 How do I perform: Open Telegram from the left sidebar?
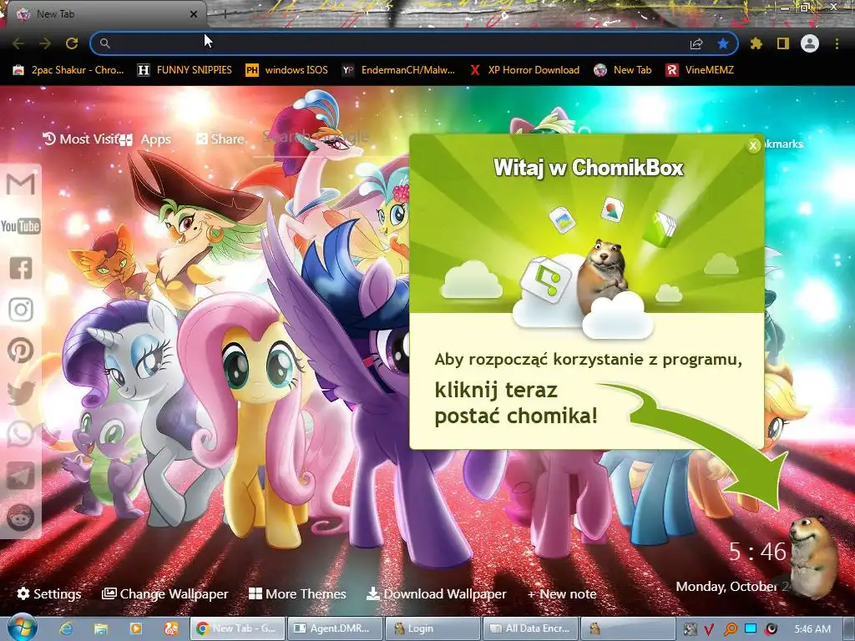[21, 475]
